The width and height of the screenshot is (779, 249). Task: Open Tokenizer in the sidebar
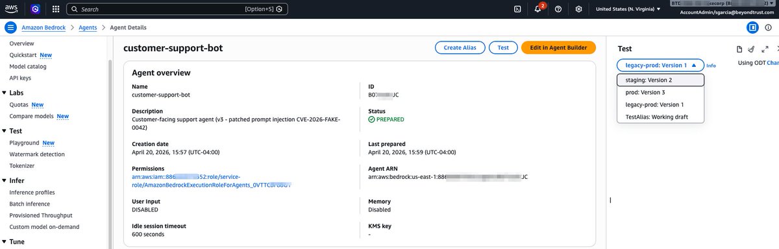point(22,165)
